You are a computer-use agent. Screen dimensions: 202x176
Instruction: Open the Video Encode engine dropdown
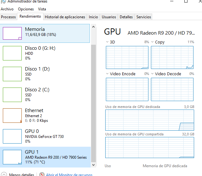[107, 74]
